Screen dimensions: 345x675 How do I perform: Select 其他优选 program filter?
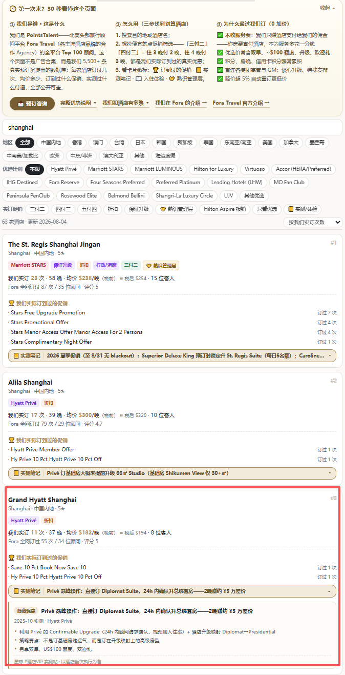point(254,195)
